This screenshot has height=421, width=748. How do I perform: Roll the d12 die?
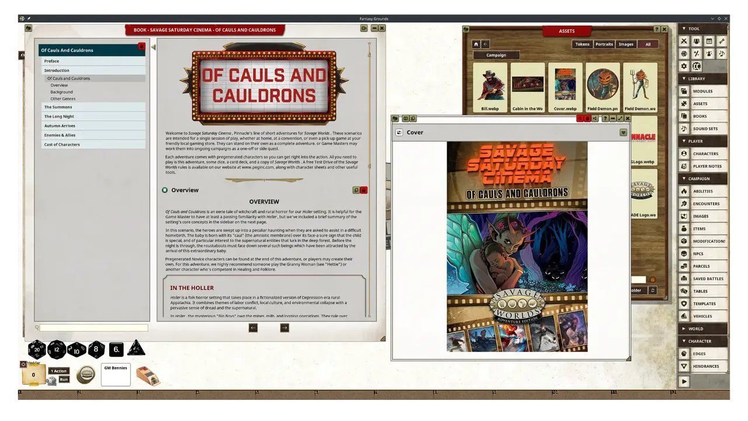point(57,350)
